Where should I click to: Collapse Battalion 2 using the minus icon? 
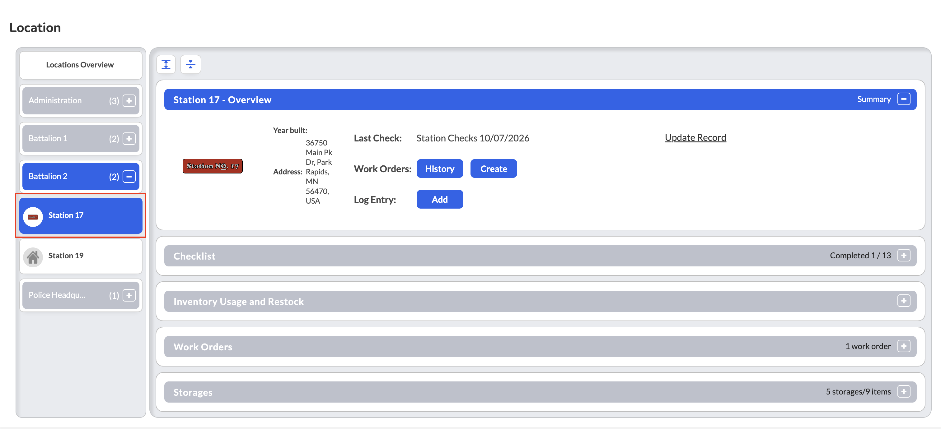[x=129, y=177]
